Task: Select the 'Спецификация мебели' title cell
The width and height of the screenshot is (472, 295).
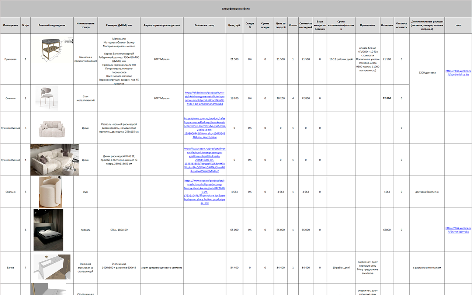Action: pos(236,8)
